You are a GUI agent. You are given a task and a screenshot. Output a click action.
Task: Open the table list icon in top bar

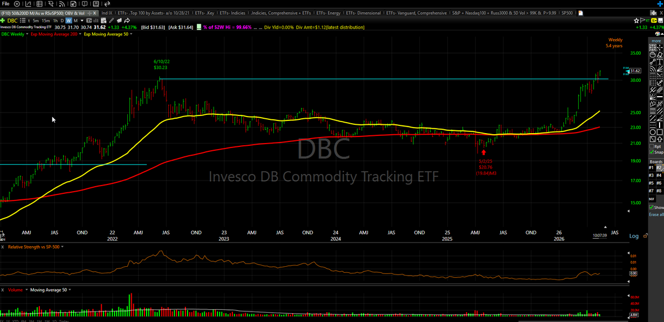click(39, 4)
